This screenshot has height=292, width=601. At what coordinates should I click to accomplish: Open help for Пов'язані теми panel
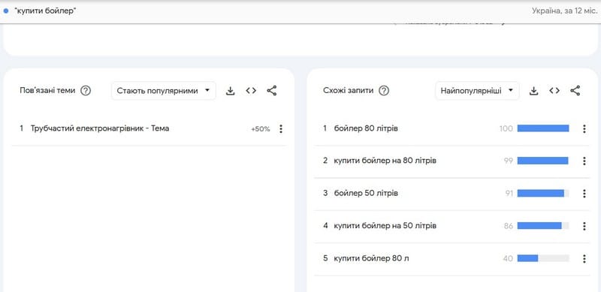coord(86,91)
